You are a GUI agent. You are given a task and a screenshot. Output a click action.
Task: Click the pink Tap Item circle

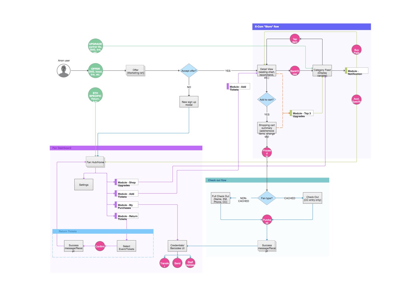pyautogui.click(x=295, y=39)
